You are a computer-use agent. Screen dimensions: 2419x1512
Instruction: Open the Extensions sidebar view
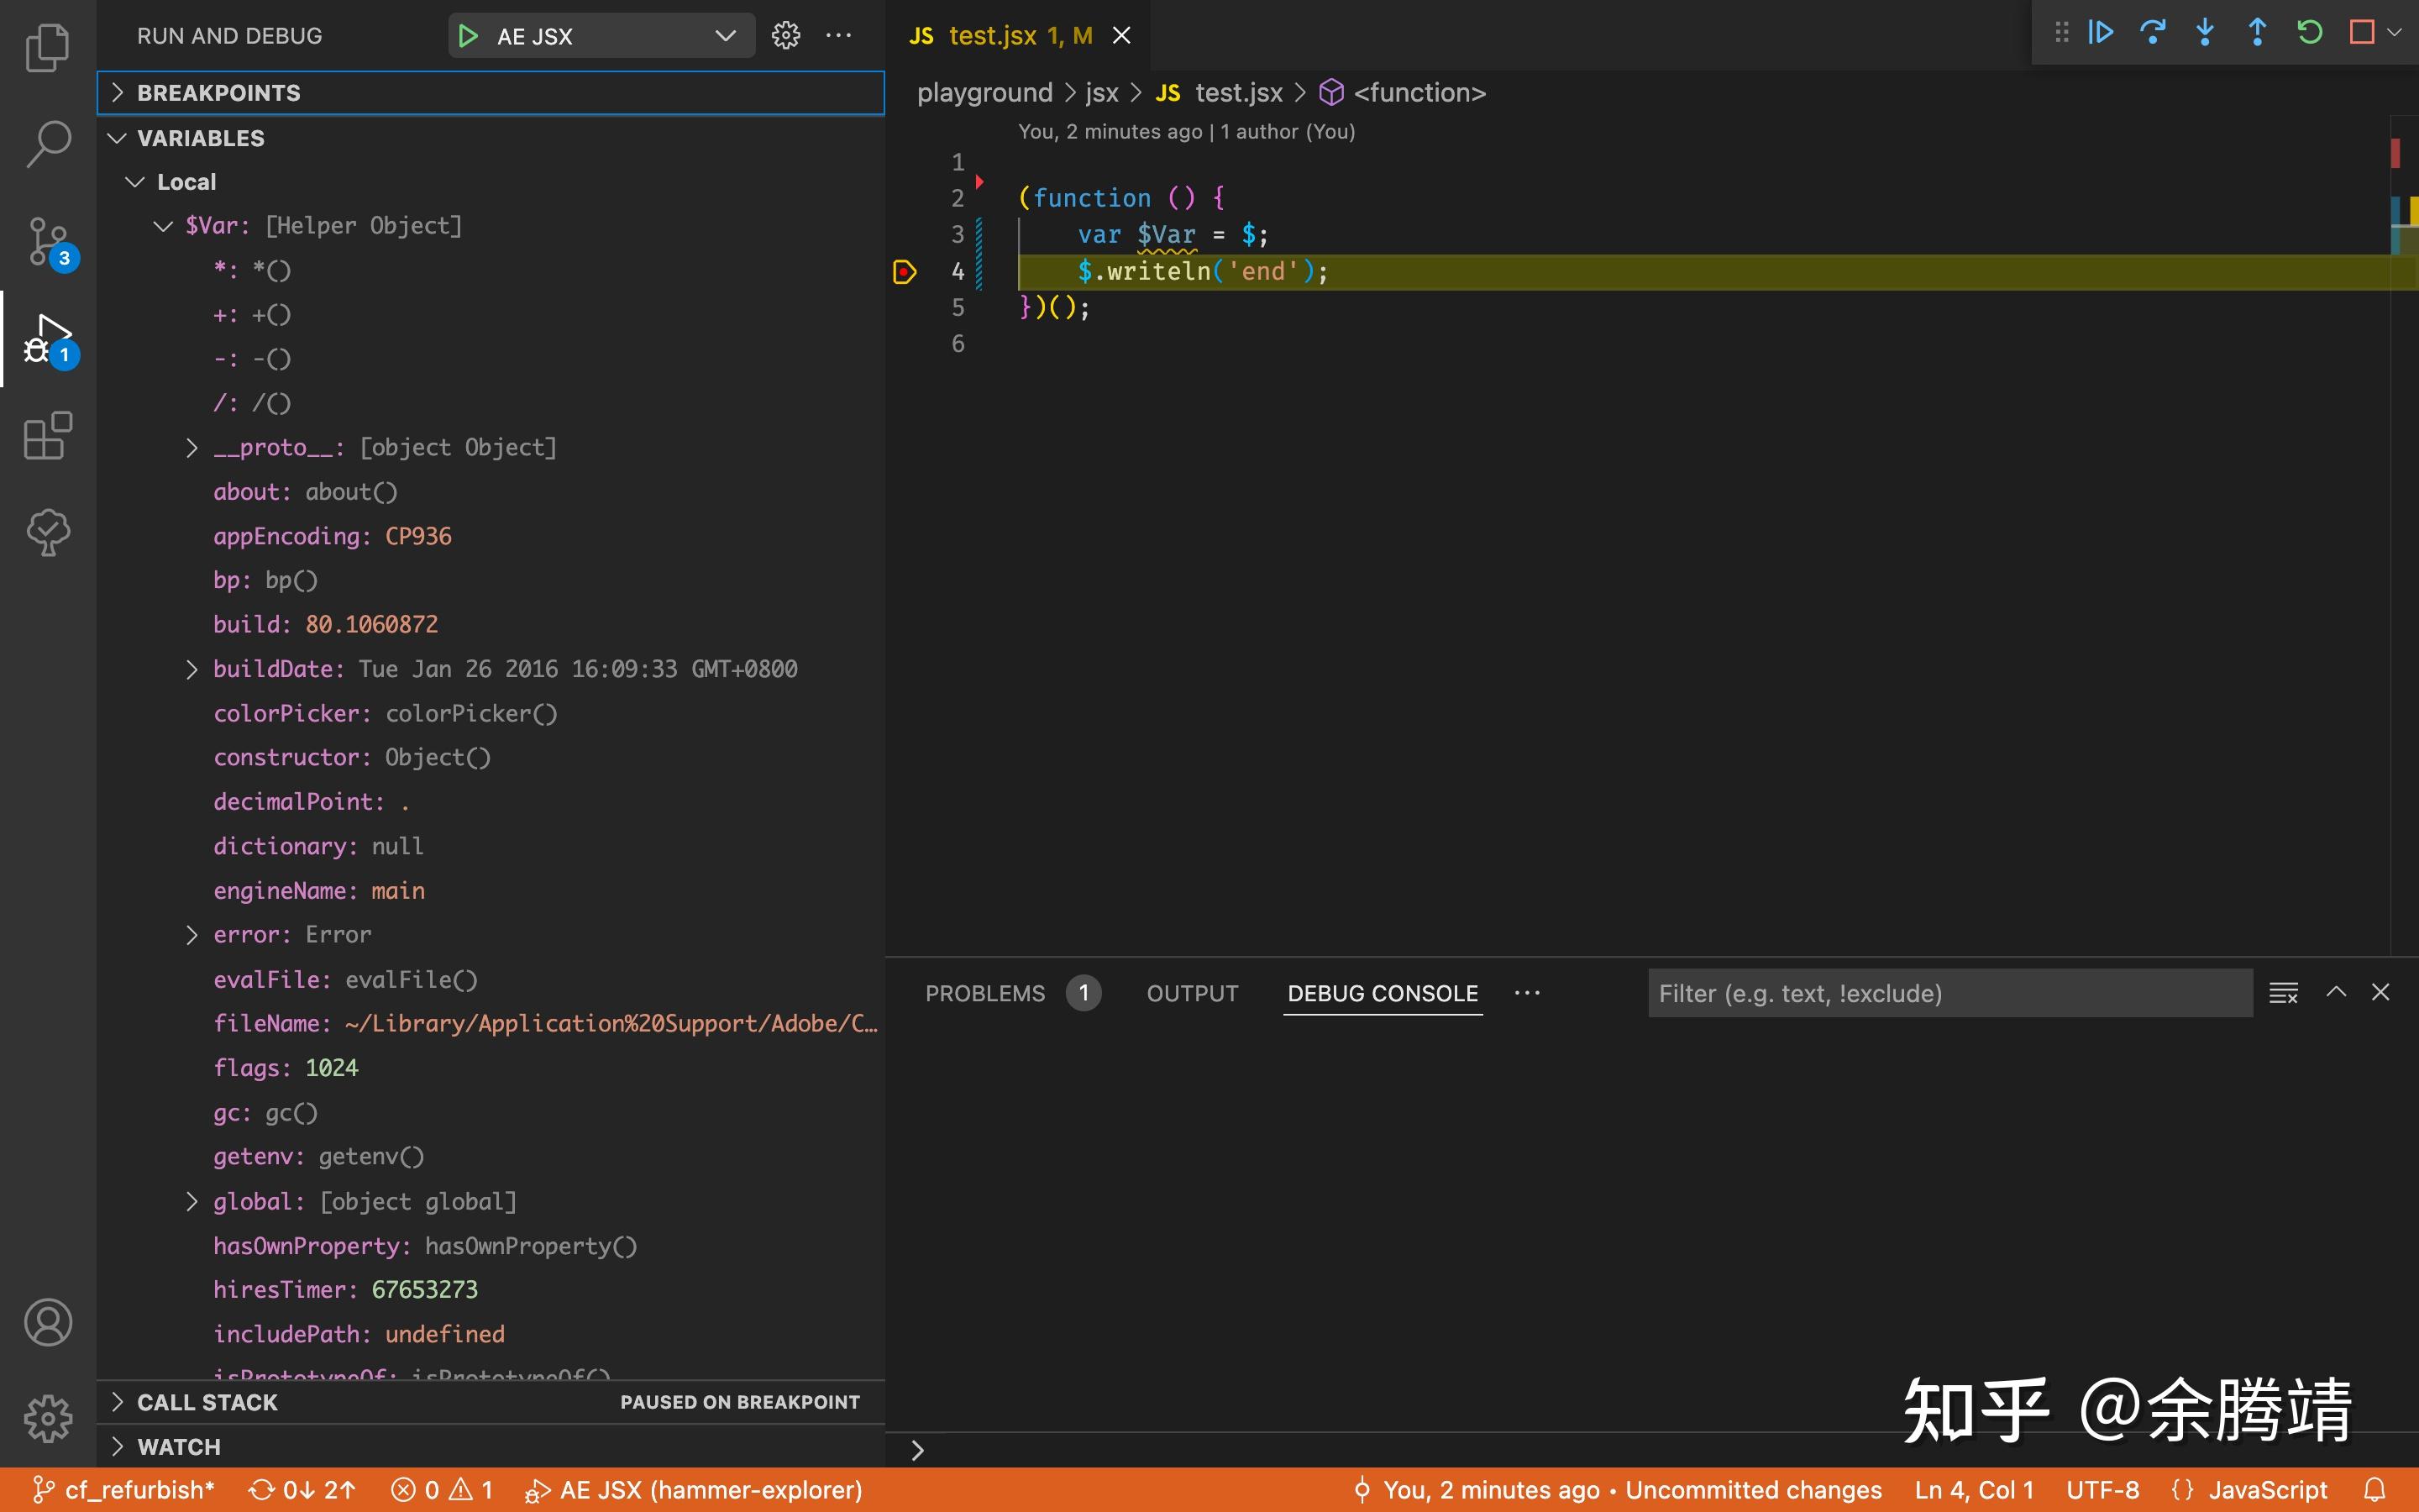pos(47,436)
